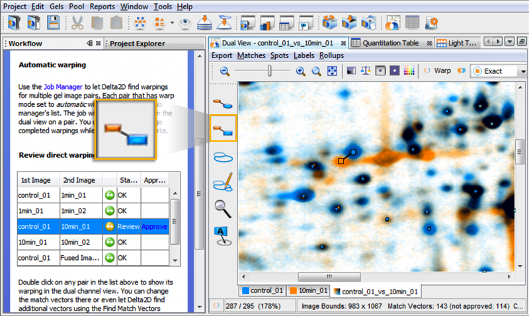529x316 pixels.
Task: Click the fit-to-window zoom icon
Action: pos(332,71)
